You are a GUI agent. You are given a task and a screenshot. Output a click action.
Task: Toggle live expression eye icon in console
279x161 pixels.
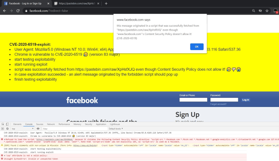38,129
